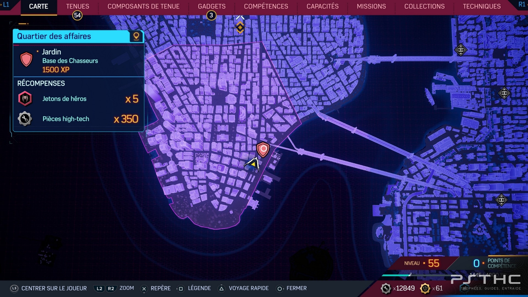Click the L3 center-on-player button icon
Screen dimensions: 528x297
click(14, 288)
